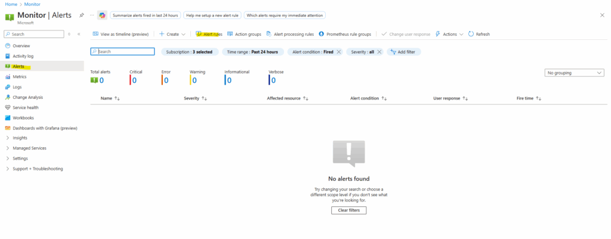Click Which alerts require my immediate attention

click(285, 15)
